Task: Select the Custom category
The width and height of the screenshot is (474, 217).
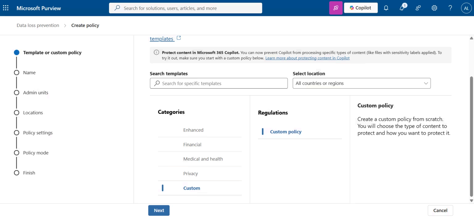Action: pos(200,188)
